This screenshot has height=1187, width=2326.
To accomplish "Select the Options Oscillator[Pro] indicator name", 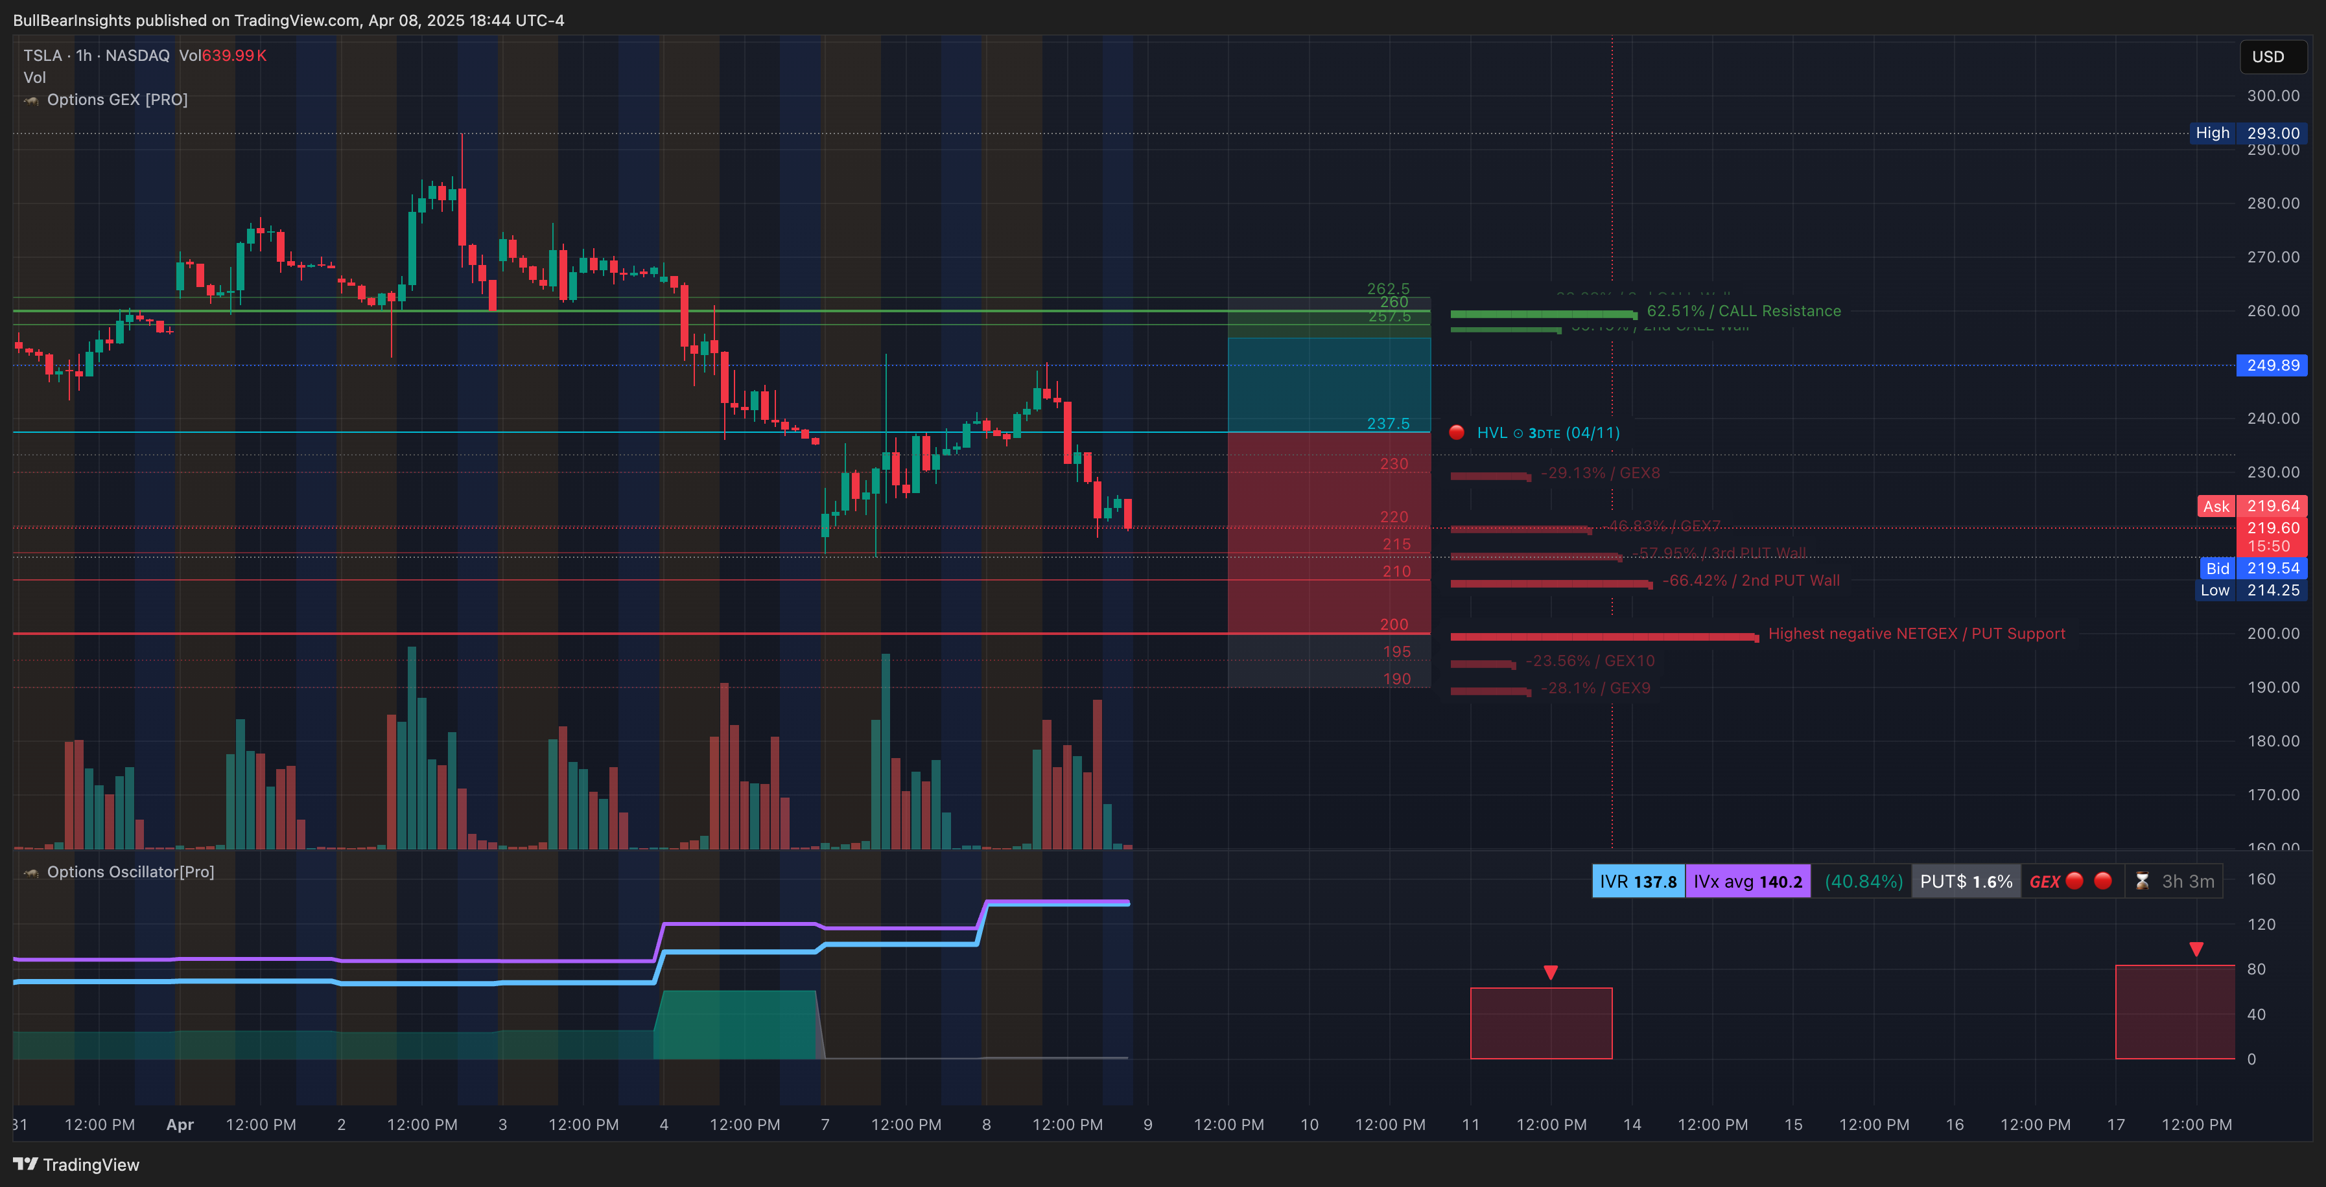I will [x=131, y=872].
